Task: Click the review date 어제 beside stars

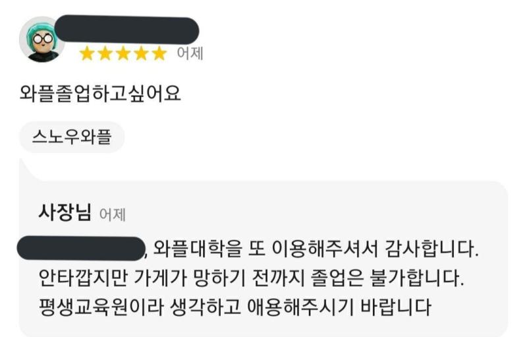Action: (190, 53)
